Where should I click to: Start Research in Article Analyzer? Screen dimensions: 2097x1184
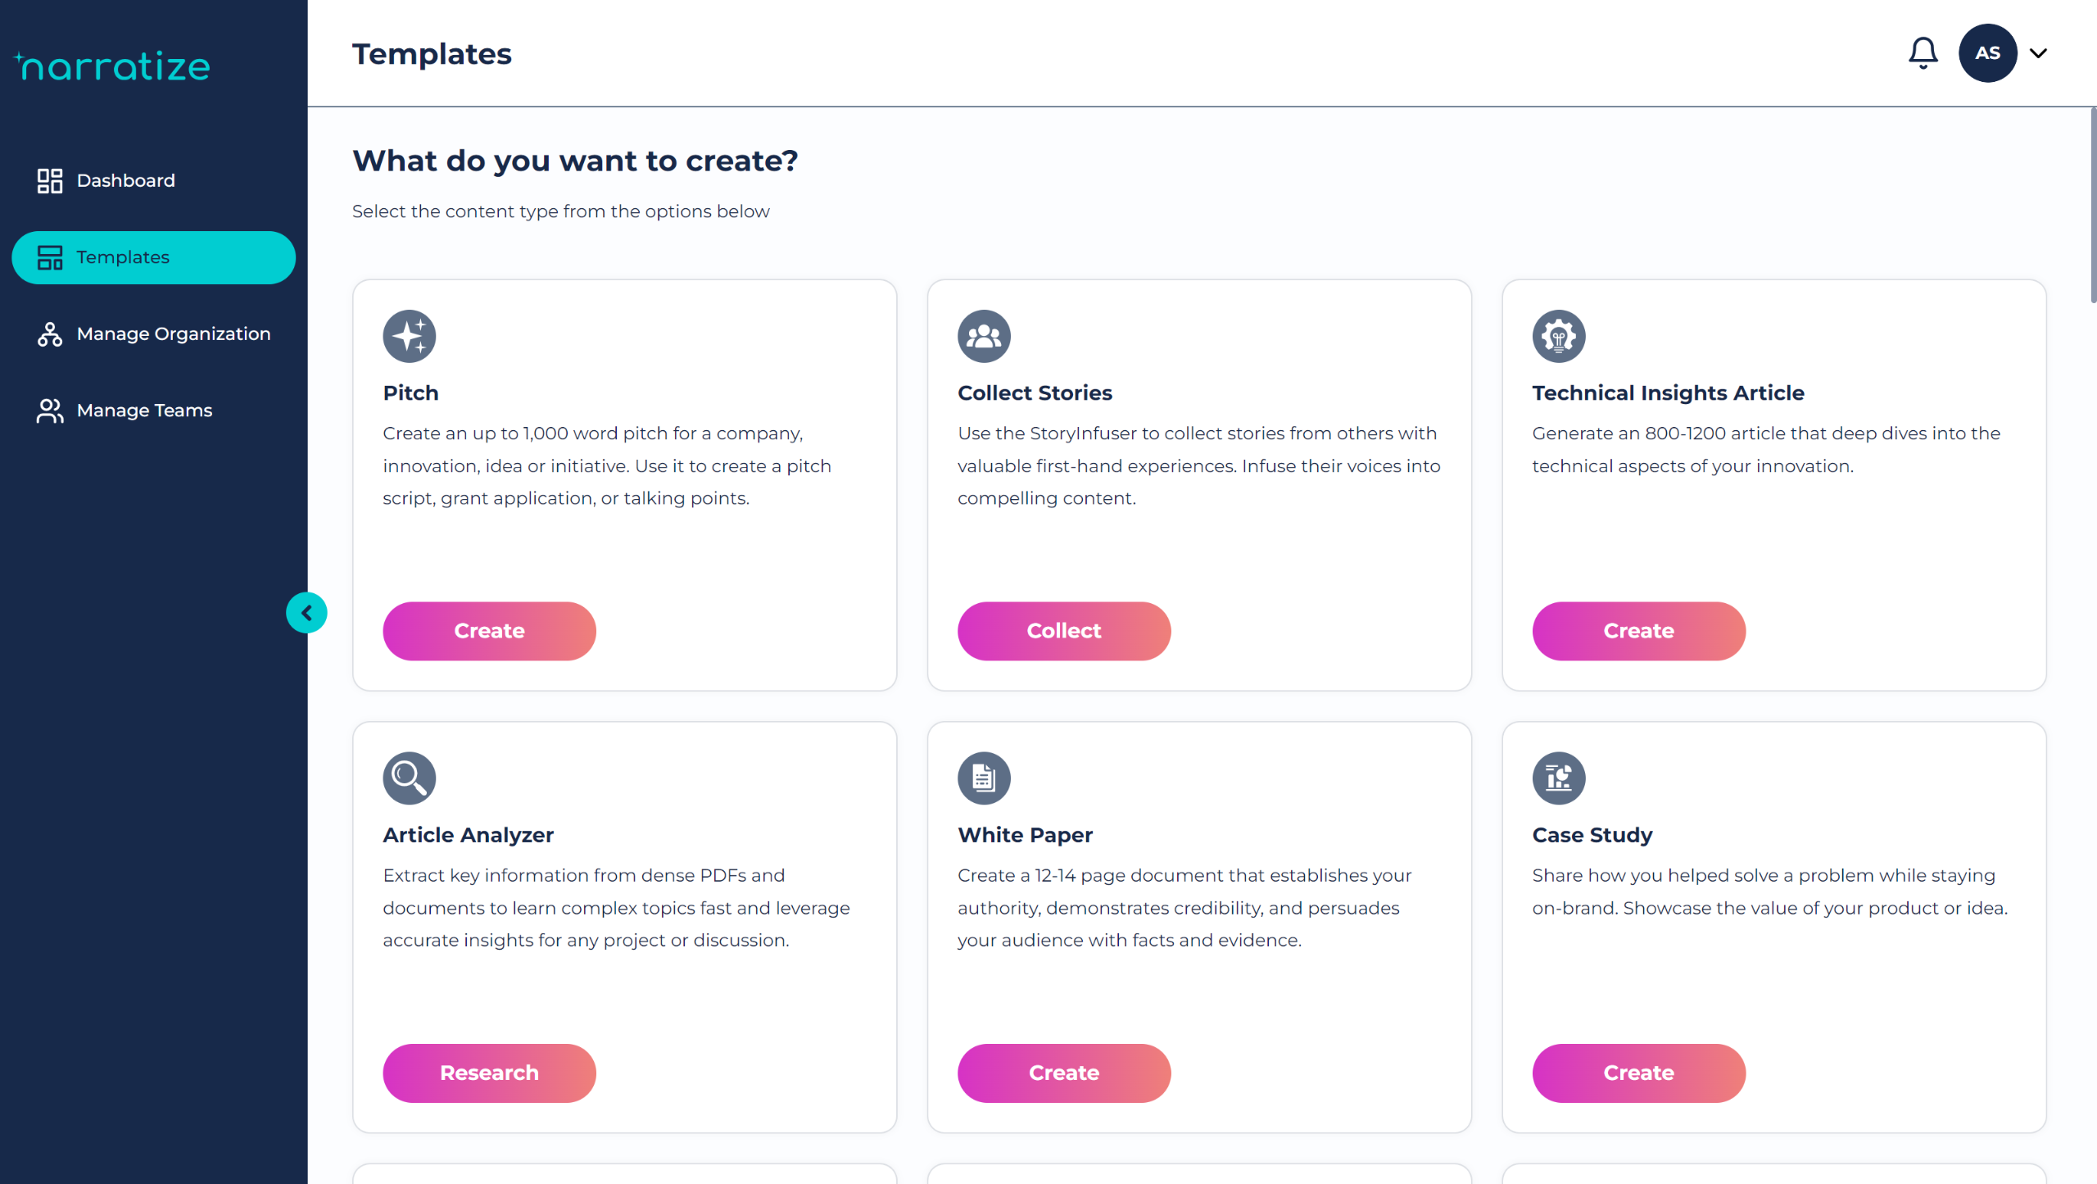[489, 1073]
